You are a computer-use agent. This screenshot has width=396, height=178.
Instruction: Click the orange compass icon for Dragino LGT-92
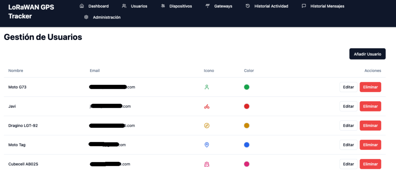pyautogui.click(x=207, y=126)
